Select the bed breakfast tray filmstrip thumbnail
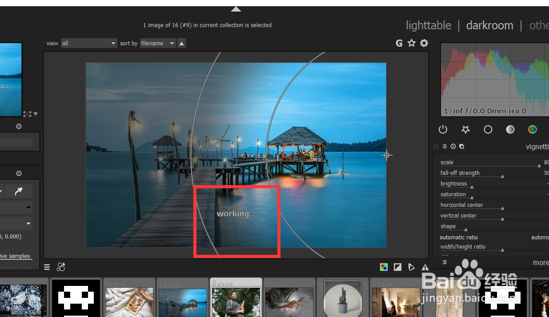The image size is (549, 317). [129, 302]
